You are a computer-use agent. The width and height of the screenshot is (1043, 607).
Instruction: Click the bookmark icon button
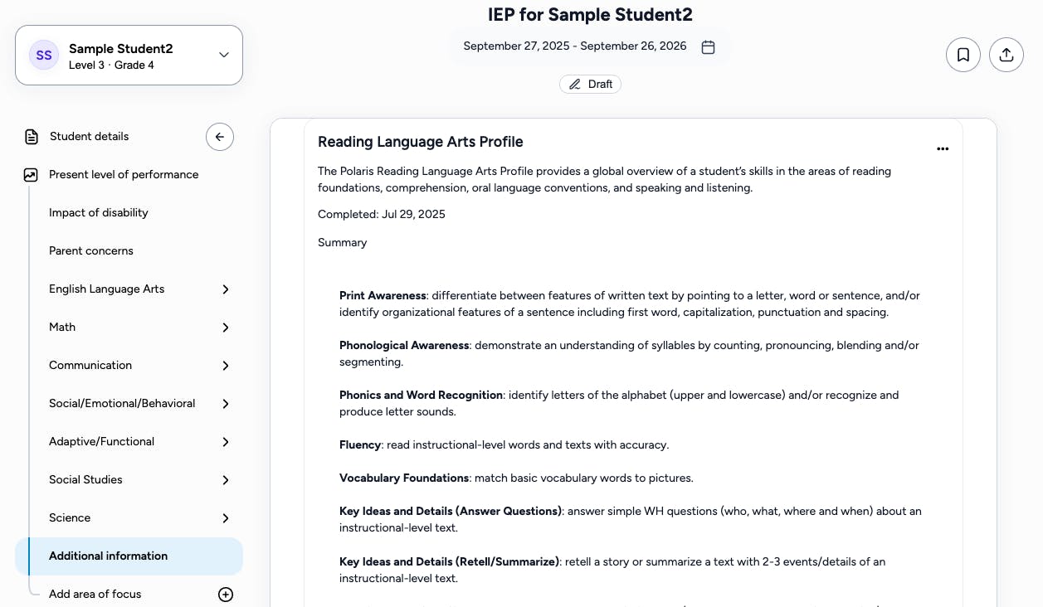click(963, 55)
